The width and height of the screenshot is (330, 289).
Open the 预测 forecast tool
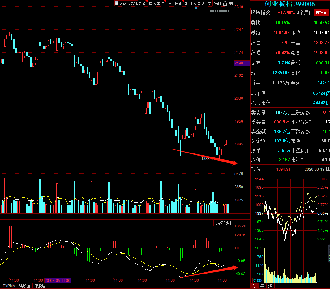217,3
